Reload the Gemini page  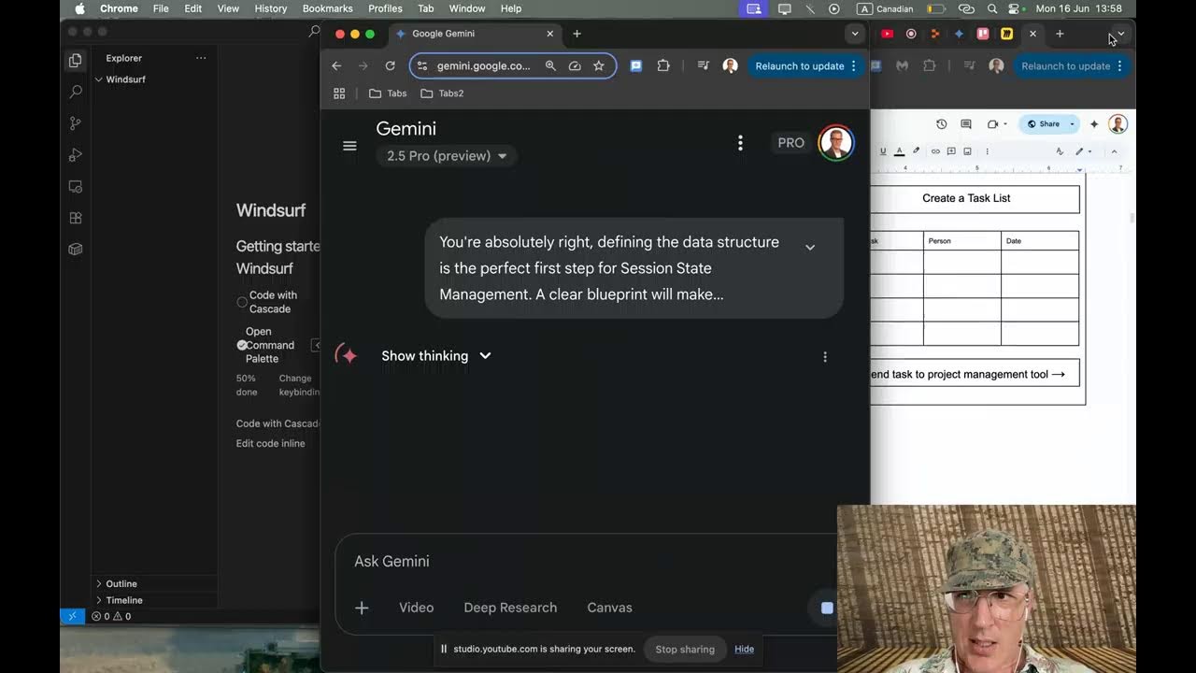point(391,66)
